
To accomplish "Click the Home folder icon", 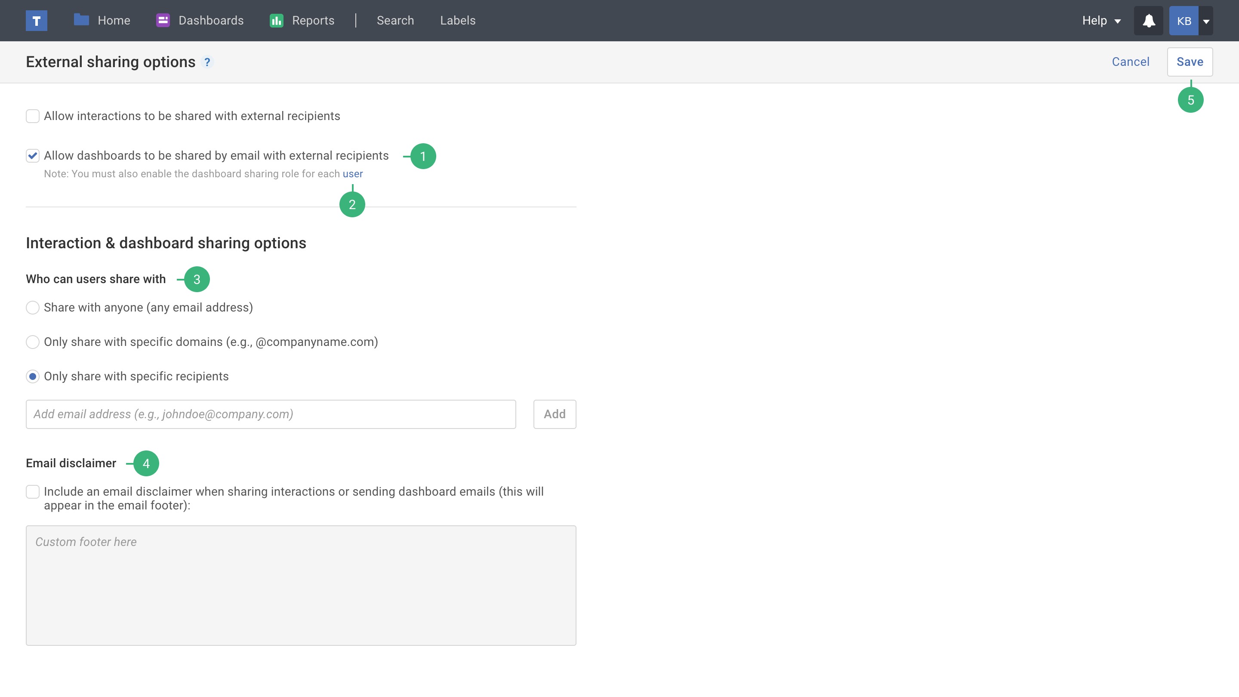I will (81, 20).
